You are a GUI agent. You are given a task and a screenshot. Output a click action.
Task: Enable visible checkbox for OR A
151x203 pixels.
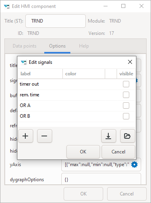point(126,105)
